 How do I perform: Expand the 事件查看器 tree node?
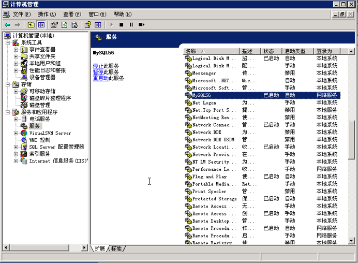[16, 50]
